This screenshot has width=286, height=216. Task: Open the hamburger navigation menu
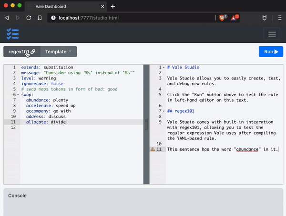click(272, 34)
